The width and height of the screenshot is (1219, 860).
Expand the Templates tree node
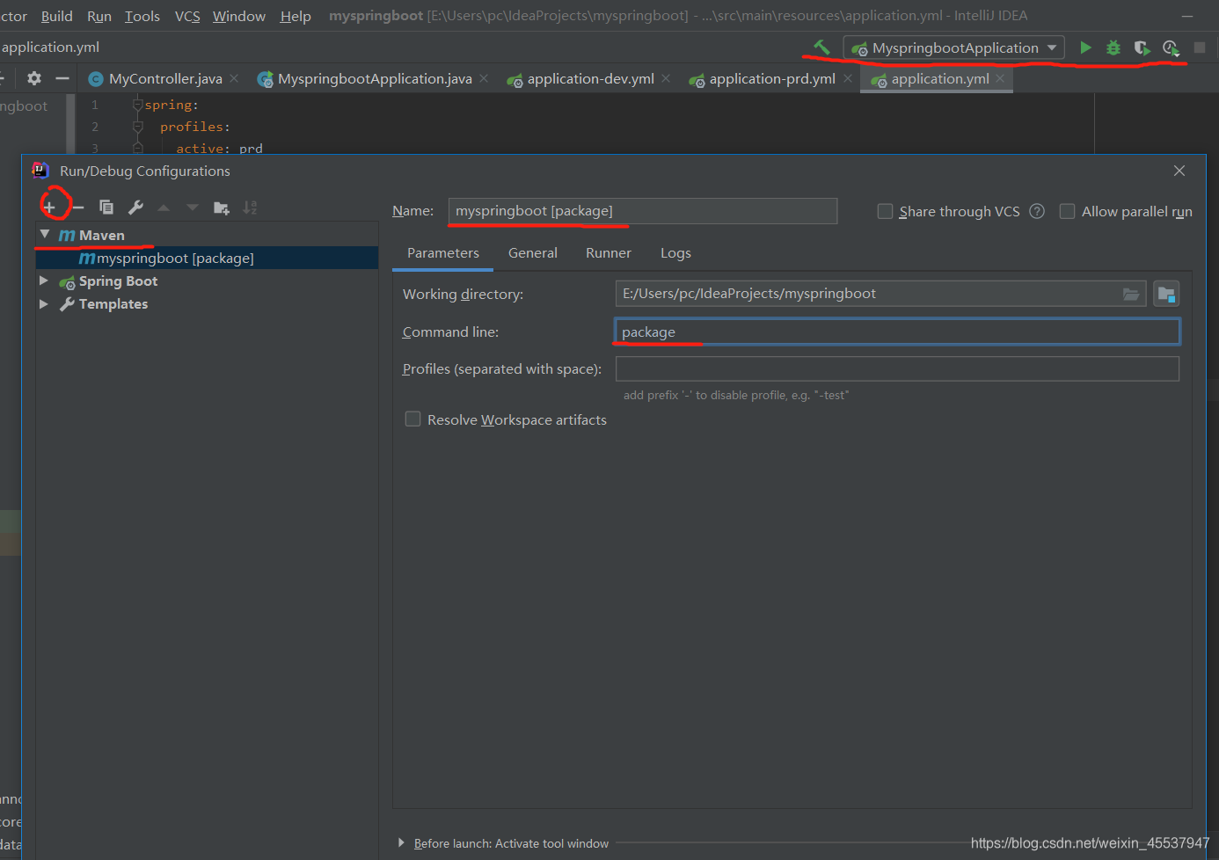click(44, 303)
